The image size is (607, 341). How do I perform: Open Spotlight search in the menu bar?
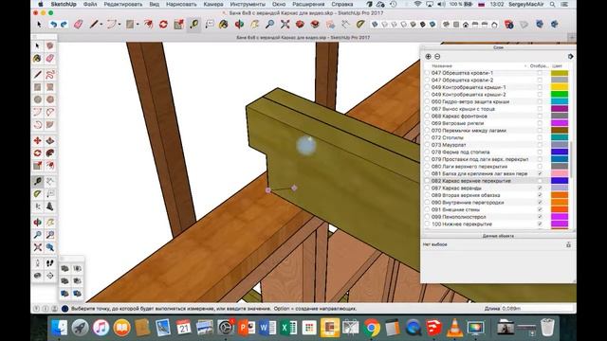coord(552,4)
